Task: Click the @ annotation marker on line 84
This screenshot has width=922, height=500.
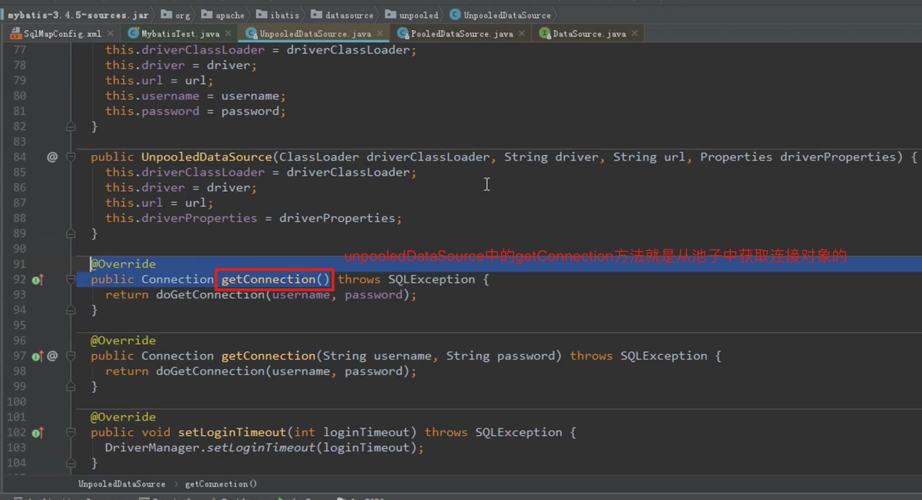Action: tap(52, 157)
